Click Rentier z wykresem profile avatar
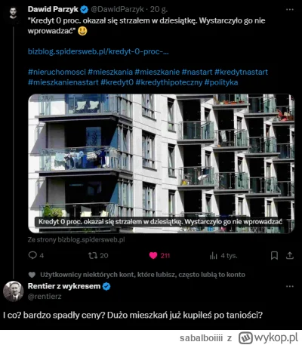The width and height of the screenshot is (302, 345). pyautogui.click(x=14, y=291)
